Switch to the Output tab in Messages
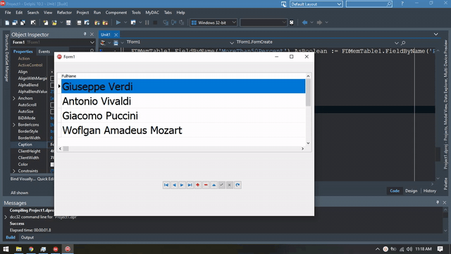This screenshot has height=254, width=451. [x=27, y=237]
